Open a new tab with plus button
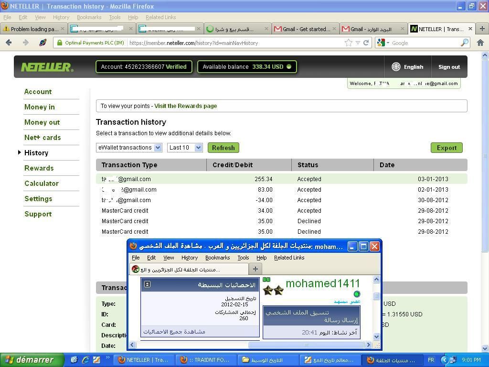 482,29
